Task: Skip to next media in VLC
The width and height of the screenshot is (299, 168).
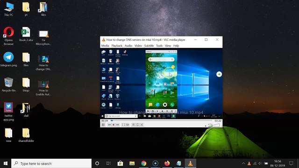Action: (x=117, y=125)
